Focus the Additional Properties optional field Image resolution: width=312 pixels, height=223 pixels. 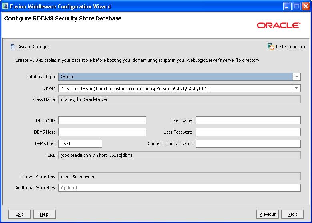tap(179, 188)
